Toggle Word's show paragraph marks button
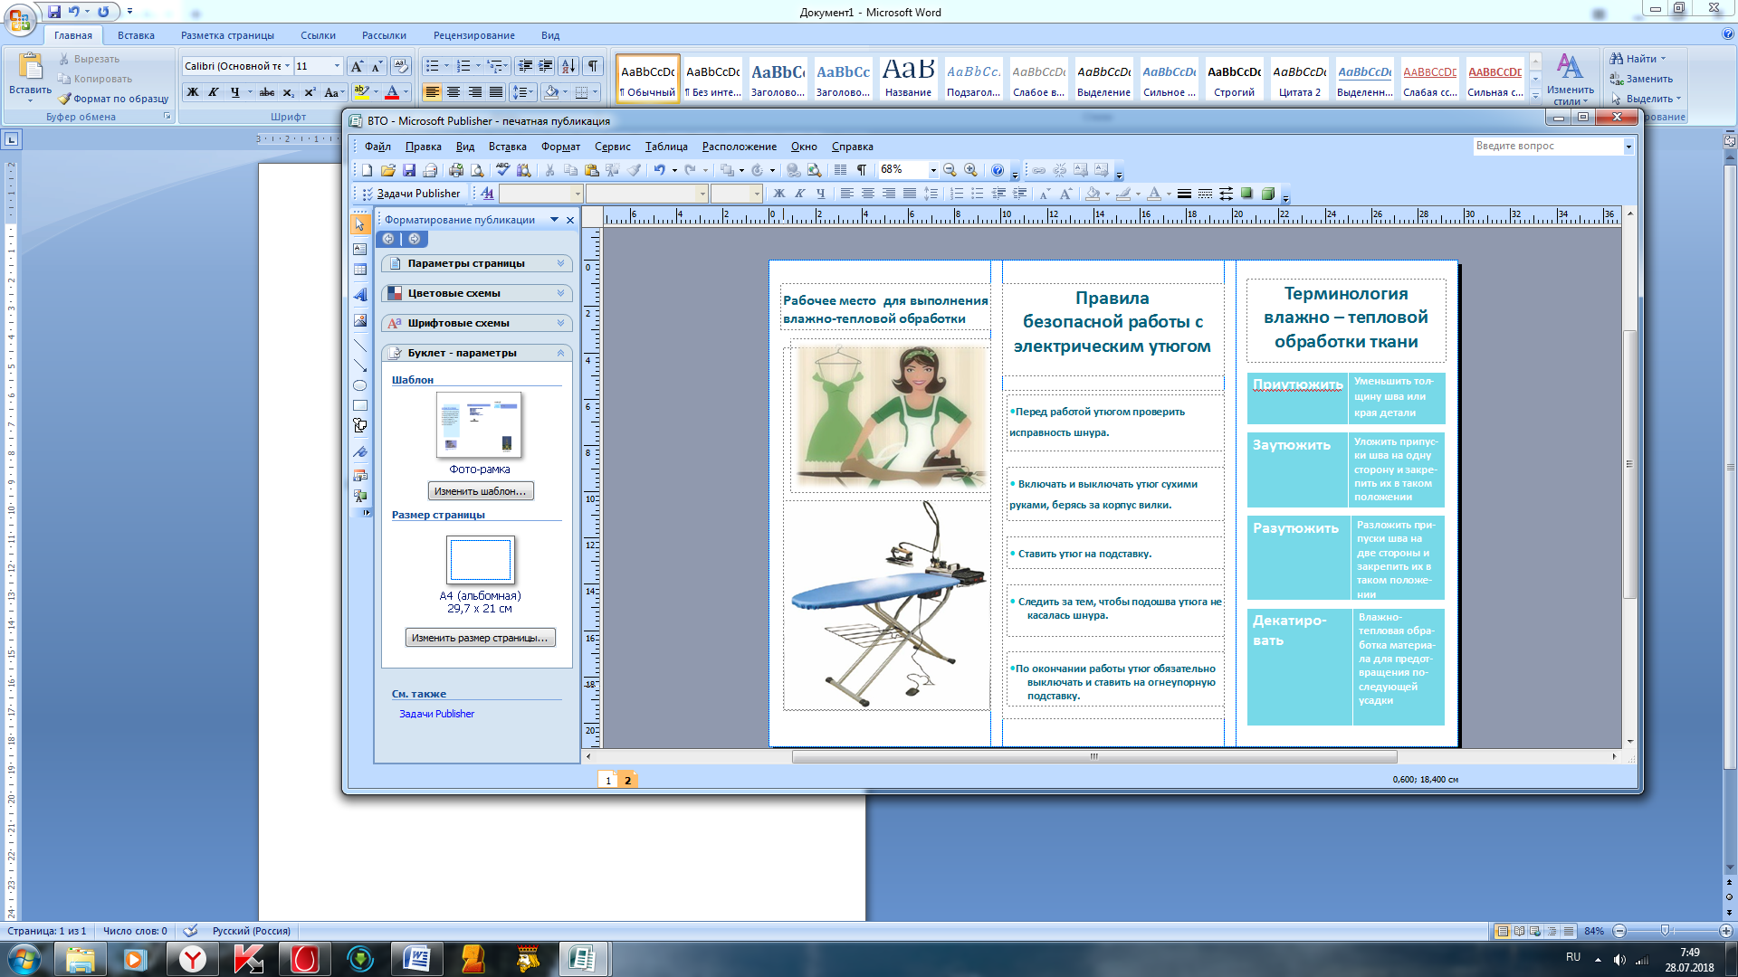The height and width of the screenshot is (977, 1738). 593,66
